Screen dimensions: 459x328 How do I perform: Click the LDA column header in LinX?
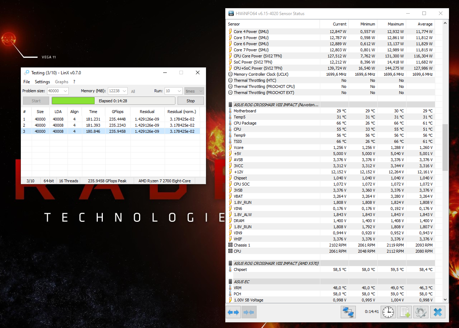pos(58,112)
